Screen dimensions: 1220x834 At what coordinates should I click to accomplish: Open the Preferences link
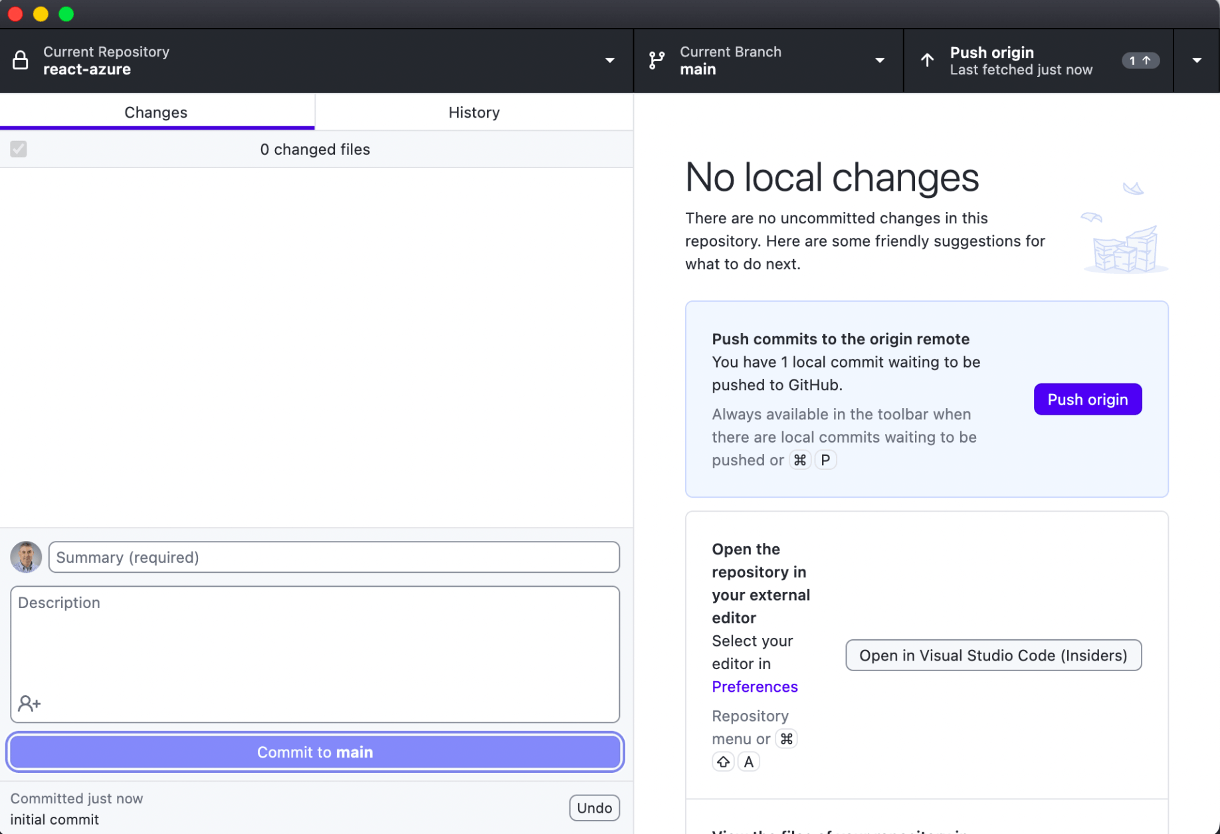(754, 686)
